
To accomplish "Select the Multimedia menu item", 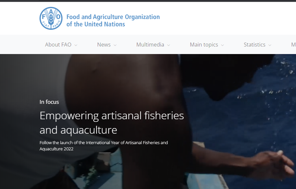I will (x=150, y=45).
